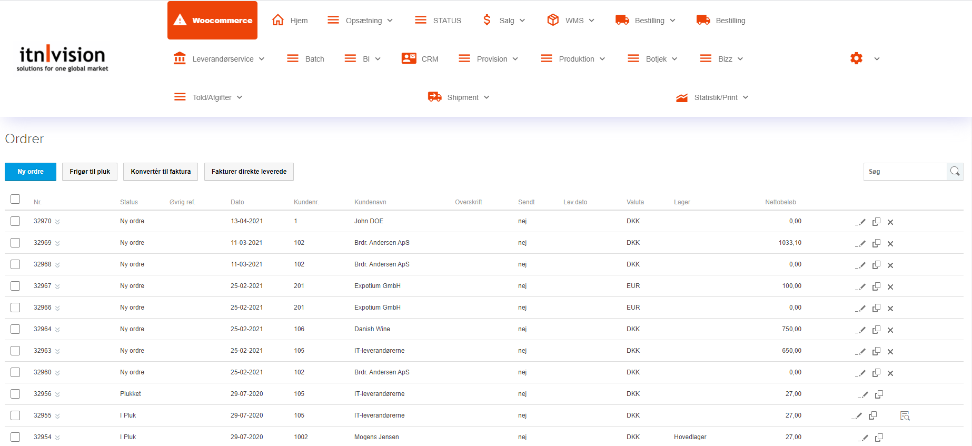The width and height of the screenshot is (972, 446).
Task: Edit order 32970 with pencil icon
Action: tap(861, 222)
